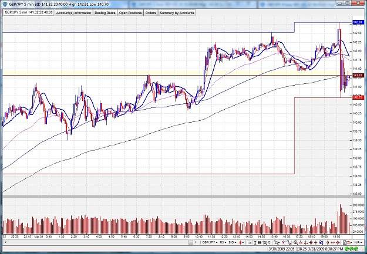Open the Dealing Rates tab

click(105, 13)
